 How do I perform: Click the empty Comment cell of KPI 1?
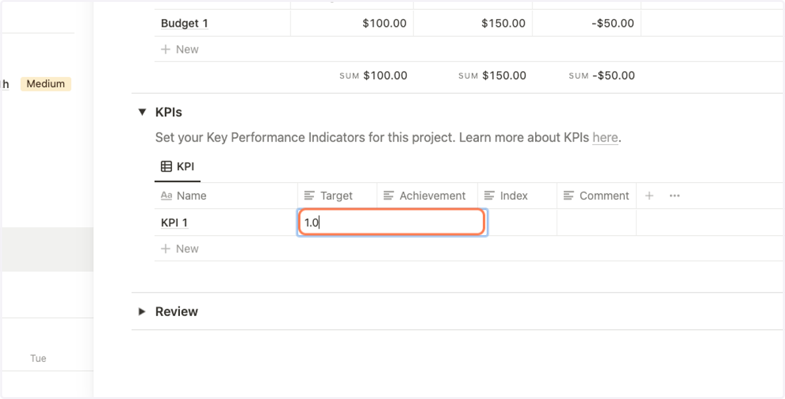[x=597, y=223]
